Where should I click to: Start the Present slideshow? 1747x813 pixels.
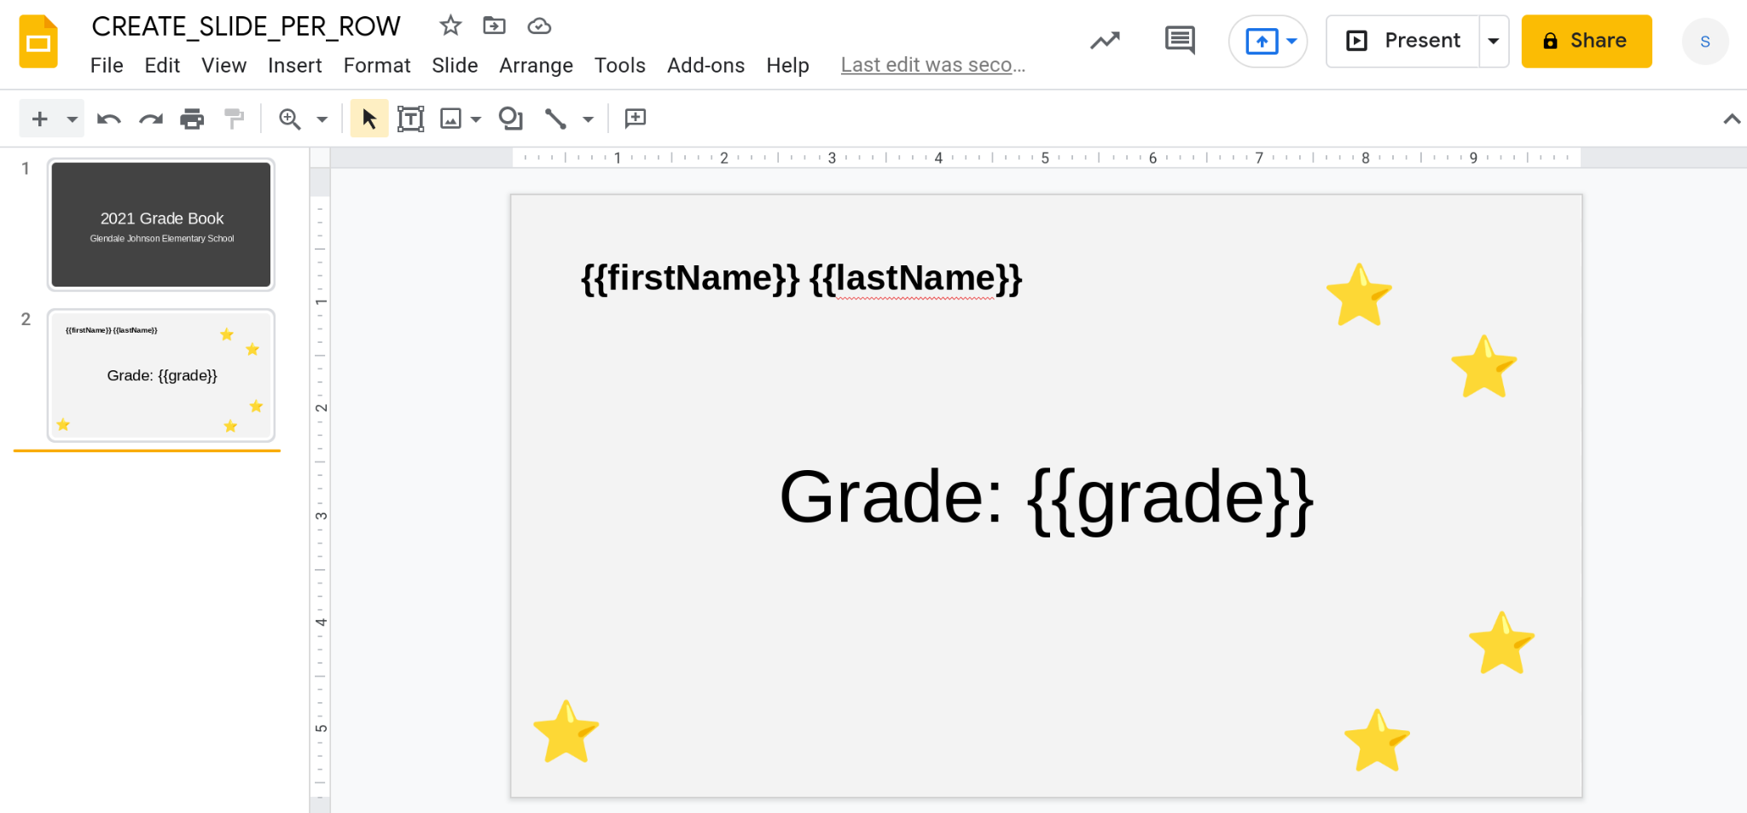pos(1402,41)
